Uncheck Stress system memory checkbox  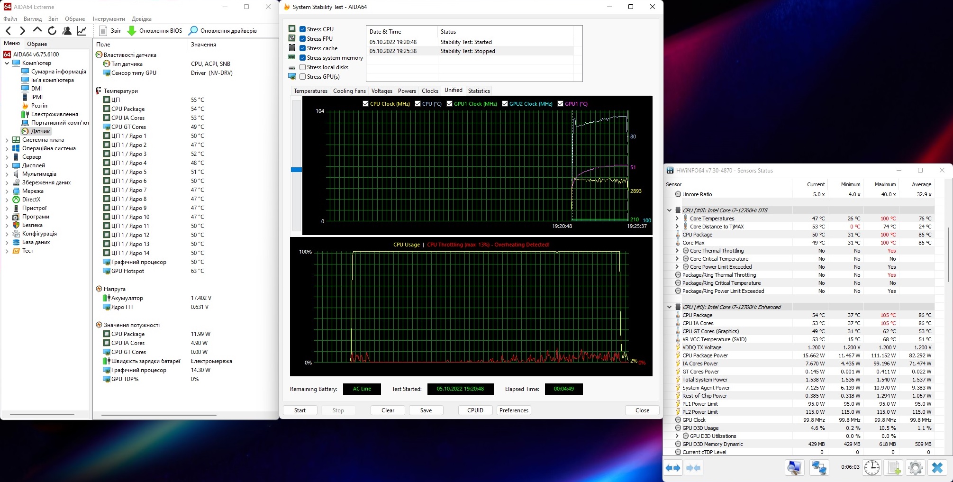coord(302,57)
